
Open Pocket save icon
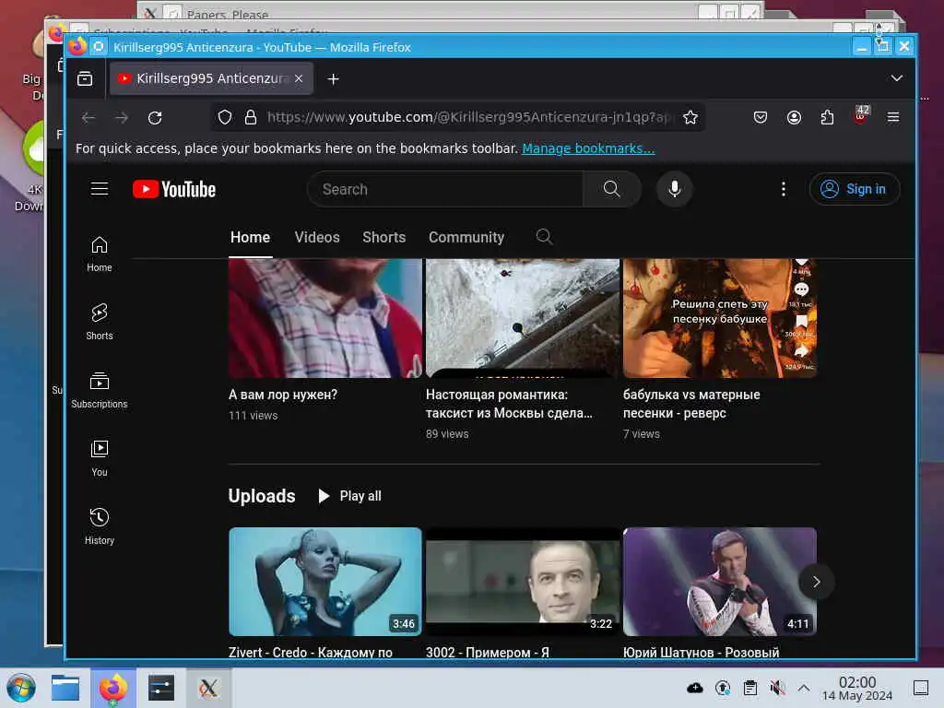point(761,117)
